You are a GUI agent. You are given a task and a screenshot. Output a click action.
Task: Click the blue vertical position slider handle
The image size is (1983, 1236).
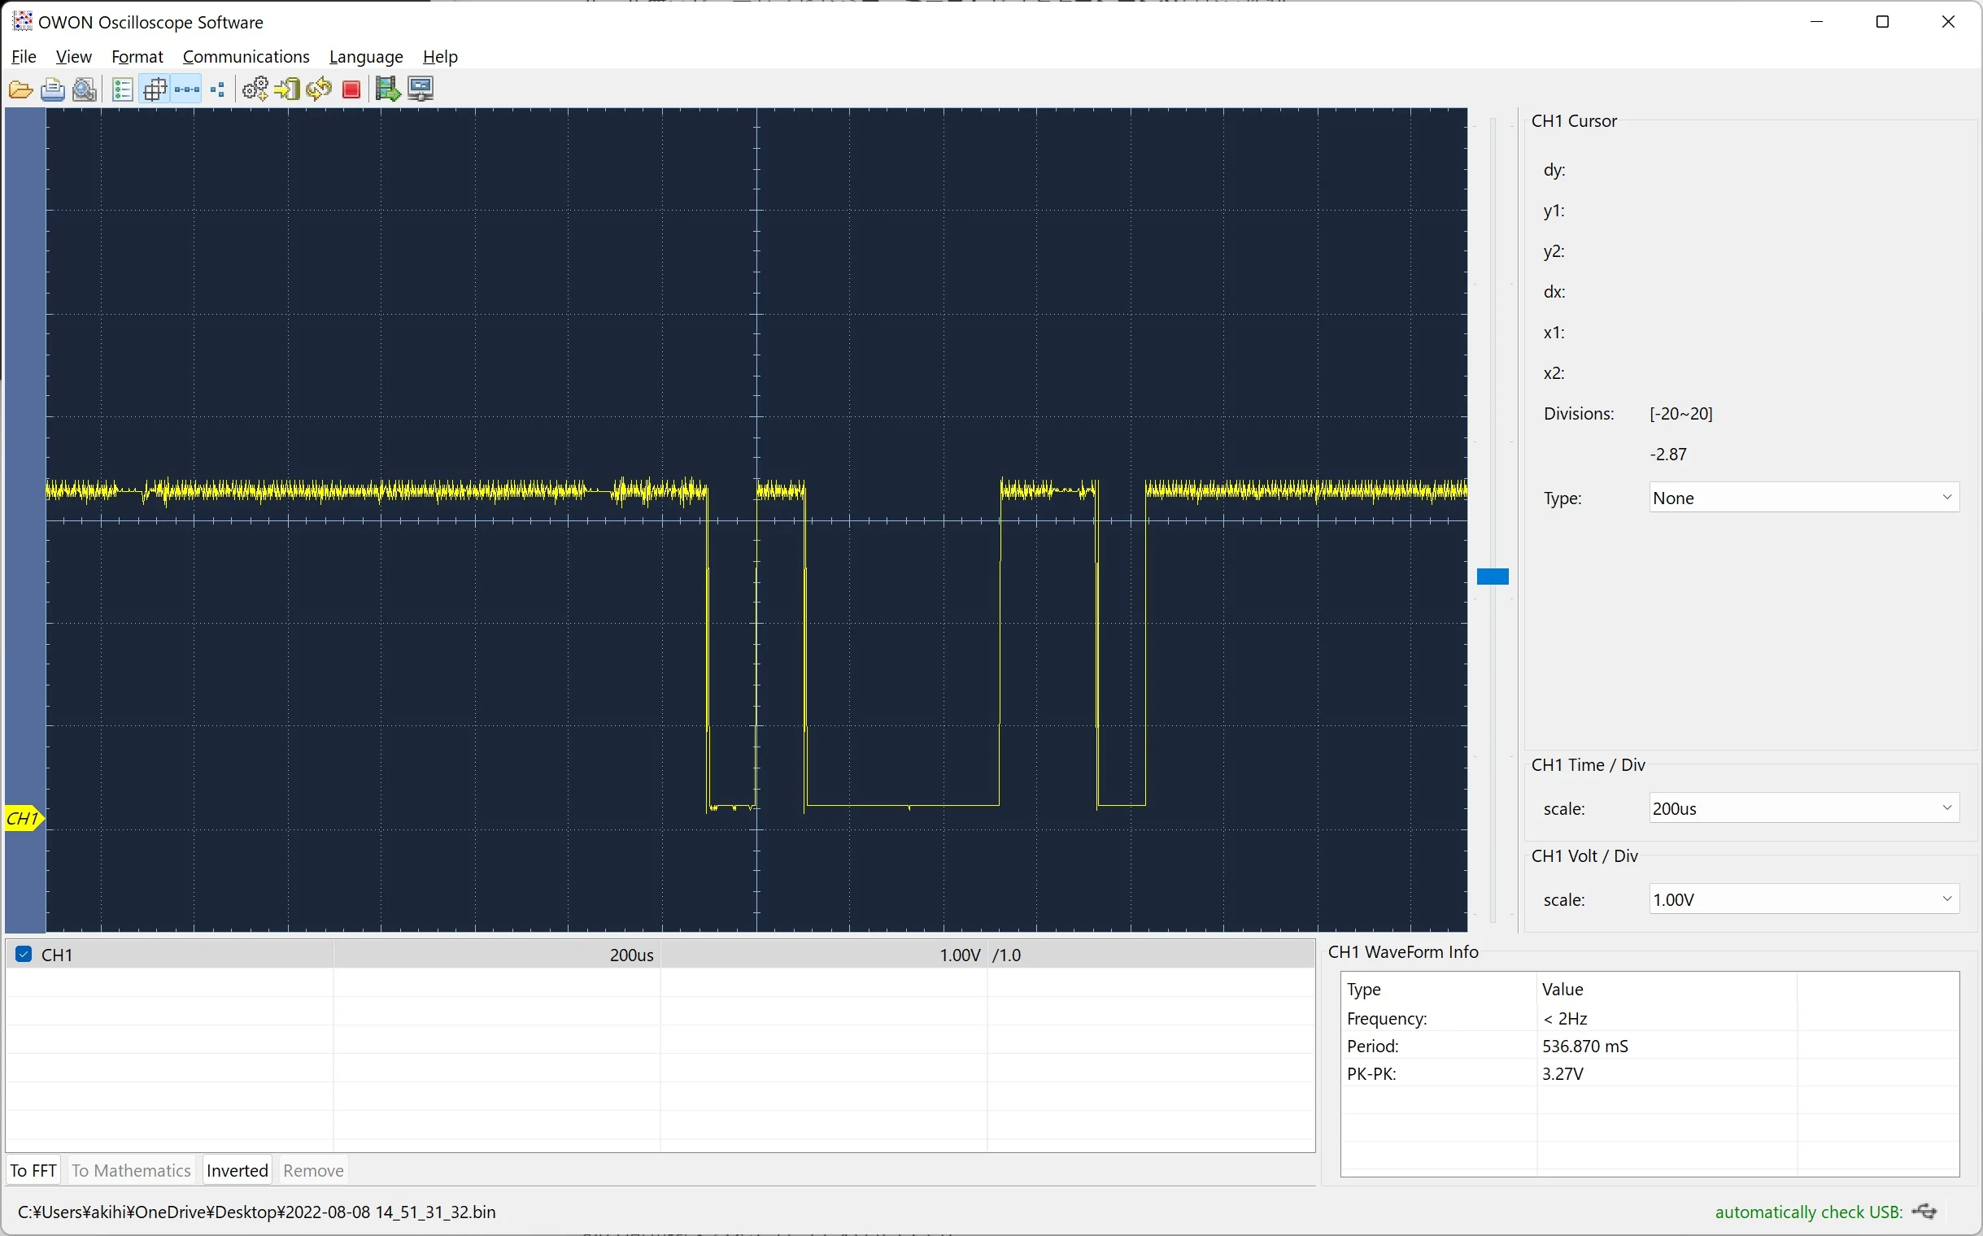(x=1493, y=577)
